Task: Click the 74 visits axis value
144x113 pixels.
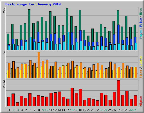Action: tap(4, 53)
